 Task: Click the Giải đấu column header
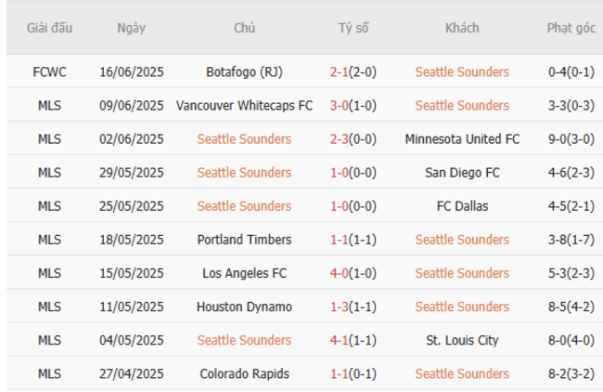[x=49, y=28]
